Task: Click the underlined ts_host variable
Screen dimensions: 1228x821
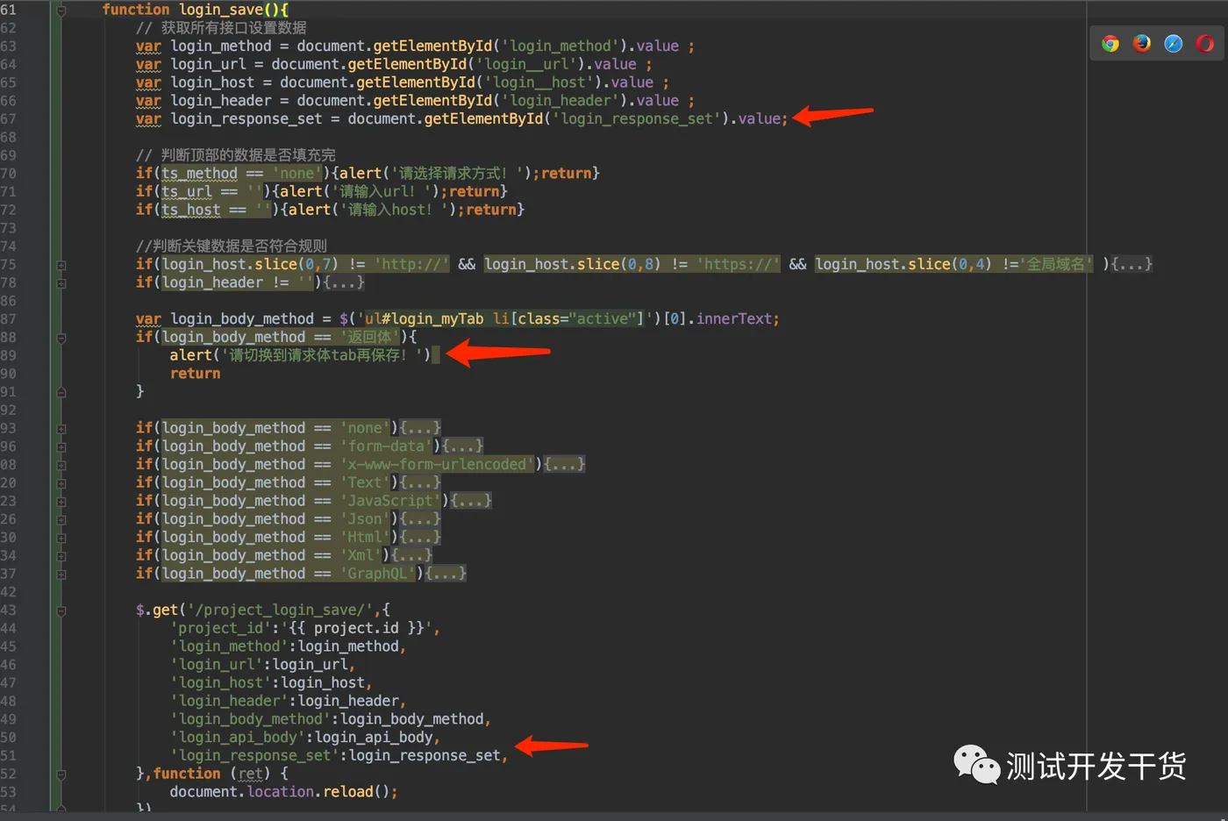Action: (x=191, y=210)
